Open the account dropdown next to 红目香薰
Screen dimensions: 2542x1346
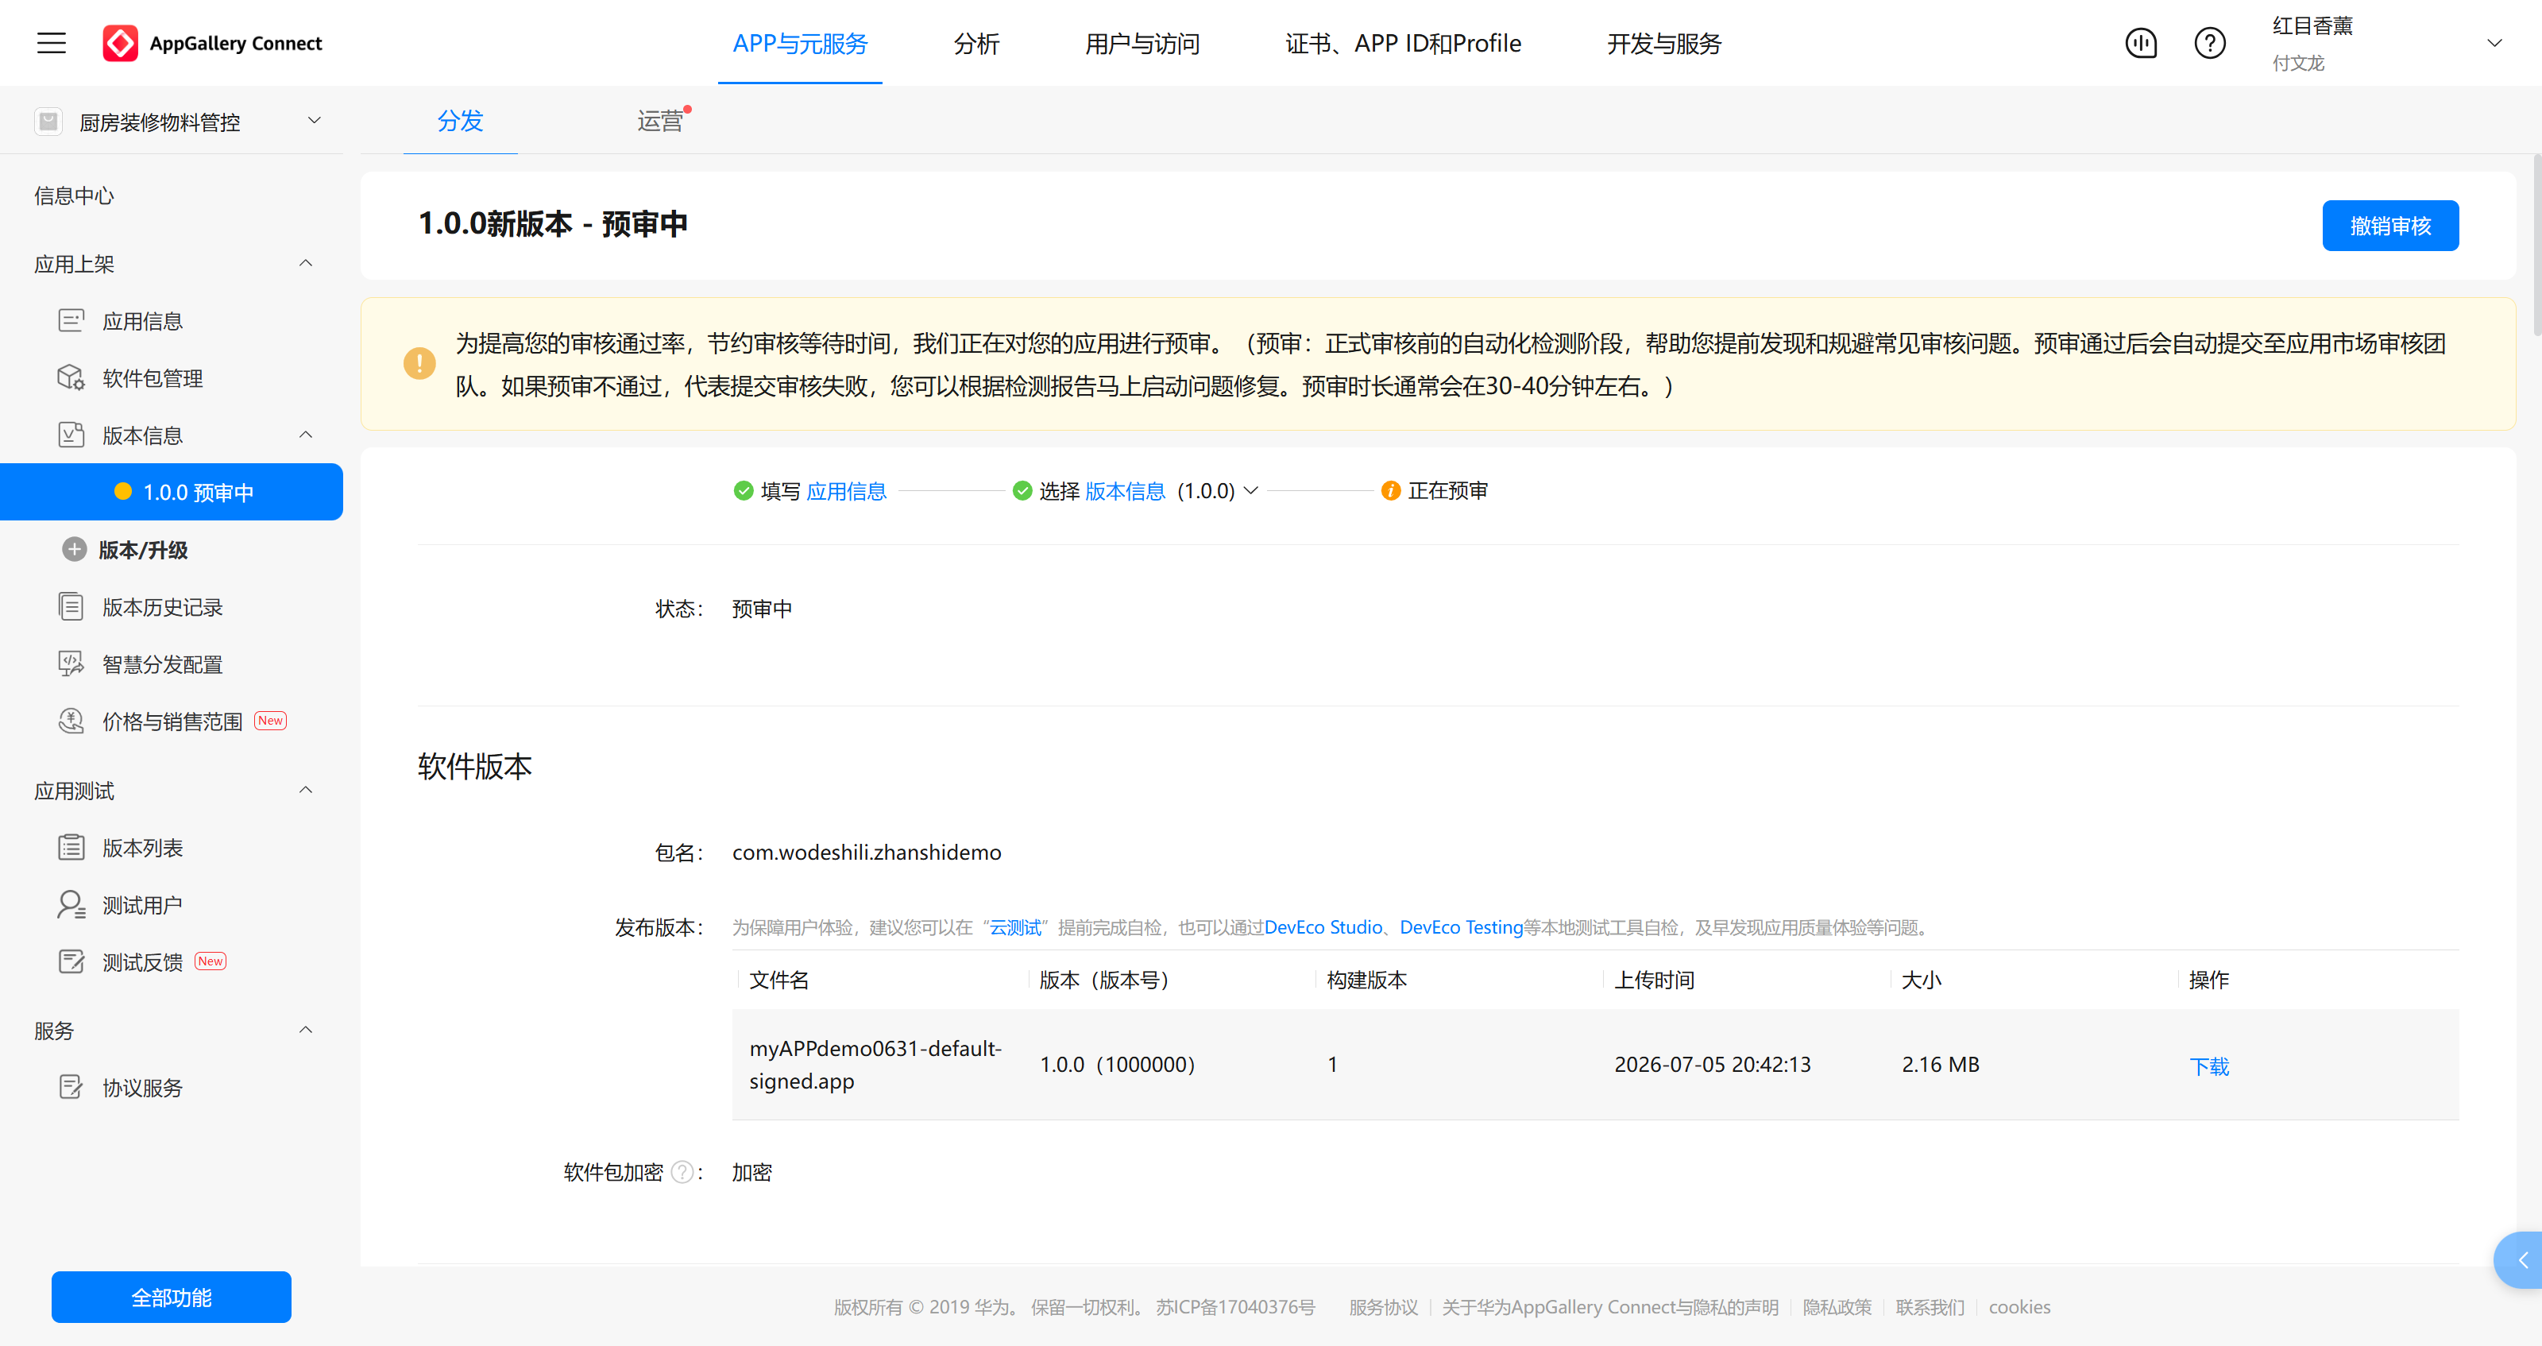coord(2494,42)
